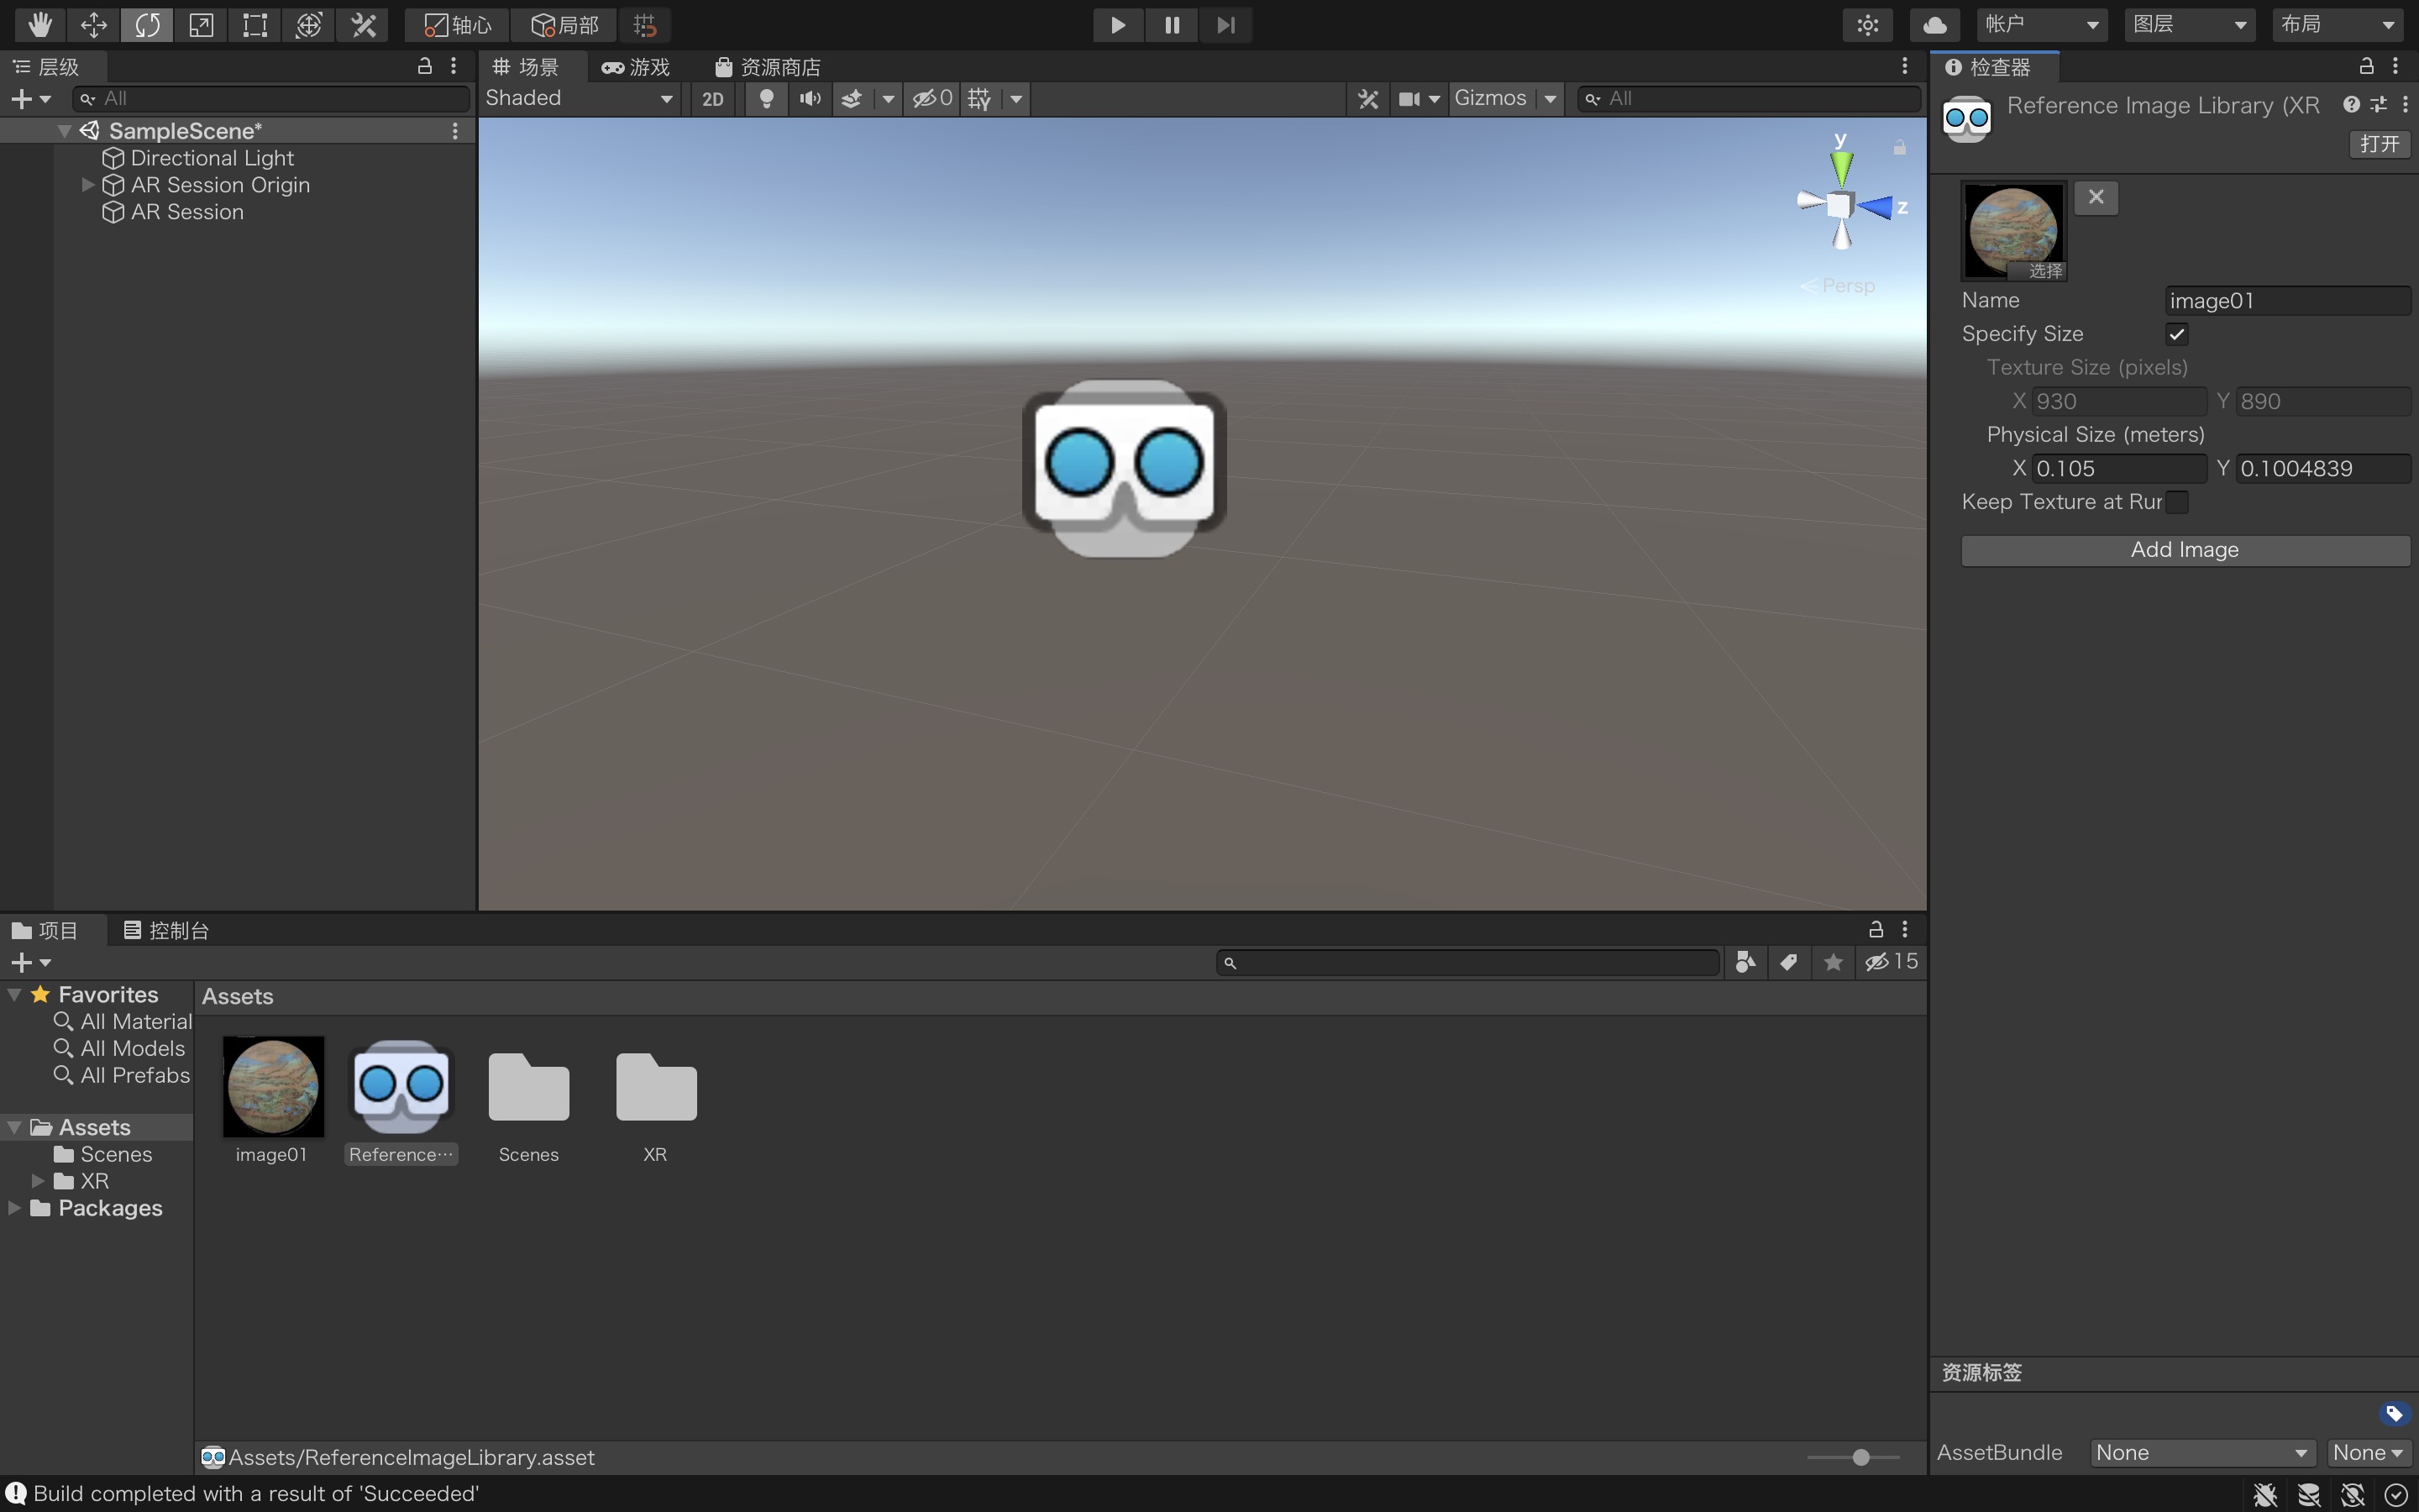This screenshot has height=1512, width=2419.
Task: Open cloud services icon
Action: pos(1934,24)
